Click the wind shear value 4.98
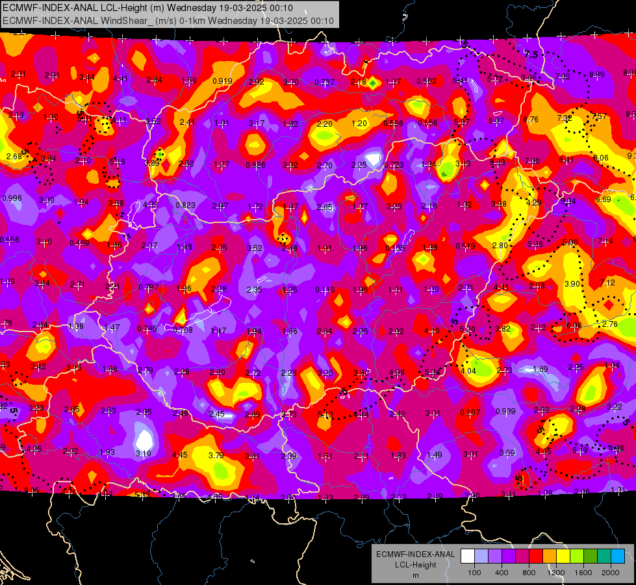The width and height of the screenshot is (636, 585). coord(396,372)
